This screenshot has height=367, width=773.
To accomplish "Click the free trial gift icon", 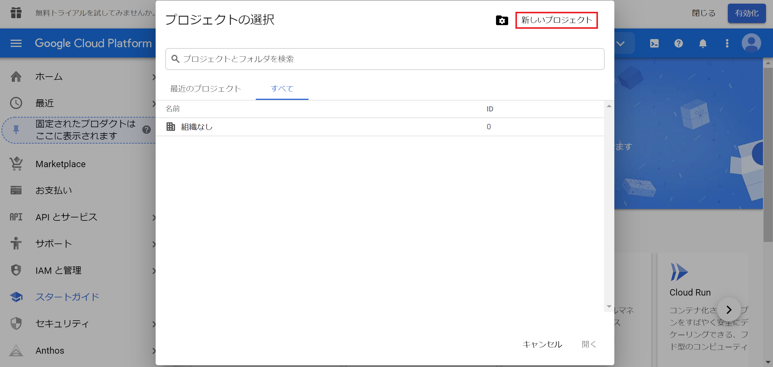I will coord(16,13).
